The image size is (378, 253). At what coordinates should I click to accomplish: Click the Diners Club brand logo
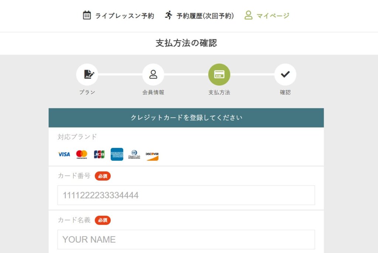click(x=134, y=155)
